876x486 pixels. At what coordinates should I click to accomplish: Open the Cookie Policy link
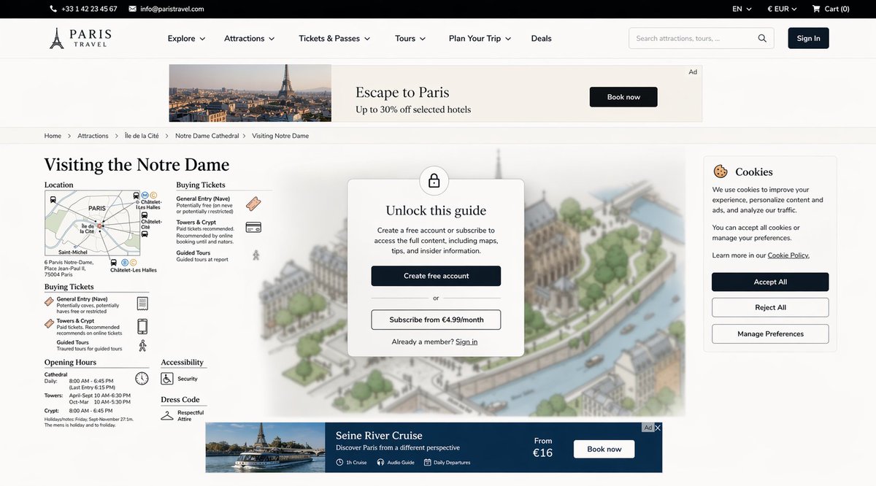click(x=788, y=255)
